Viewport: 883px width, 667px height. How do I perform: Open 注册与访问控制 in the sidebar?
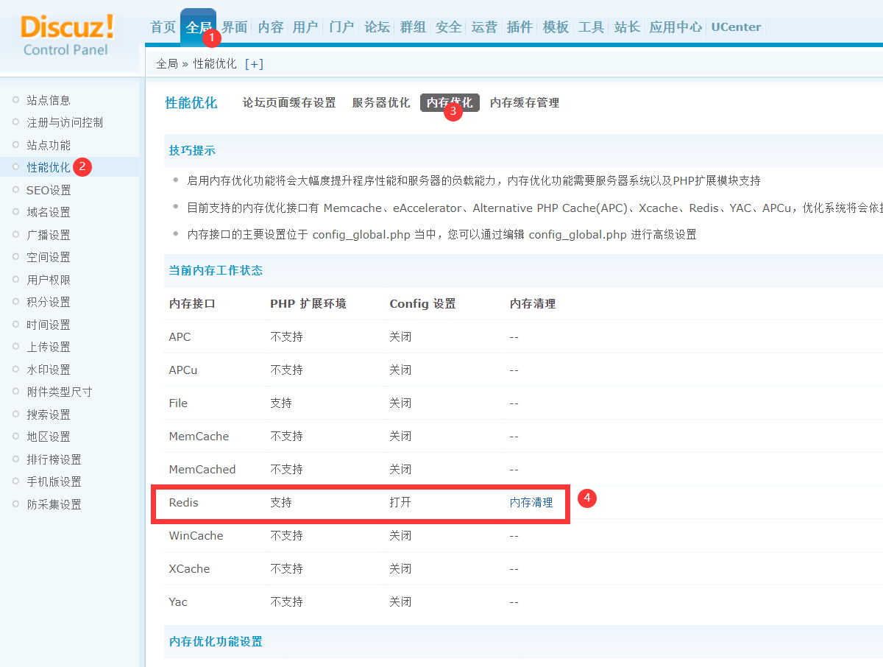tap(65, 122)
